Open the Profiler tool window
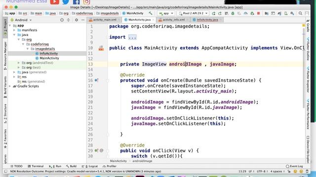The width and height of the screenshot is (316, 177). pyautogui.click(x=110, y=166)
